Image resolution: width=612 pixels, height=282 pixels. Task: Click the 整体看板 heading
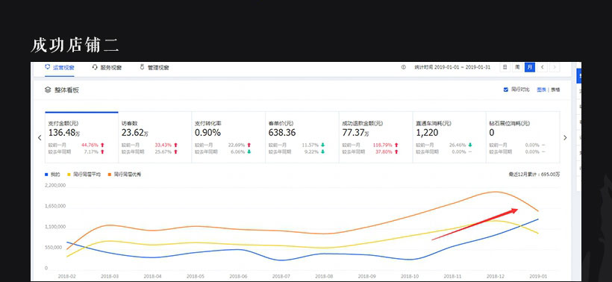tap(66, 90)
